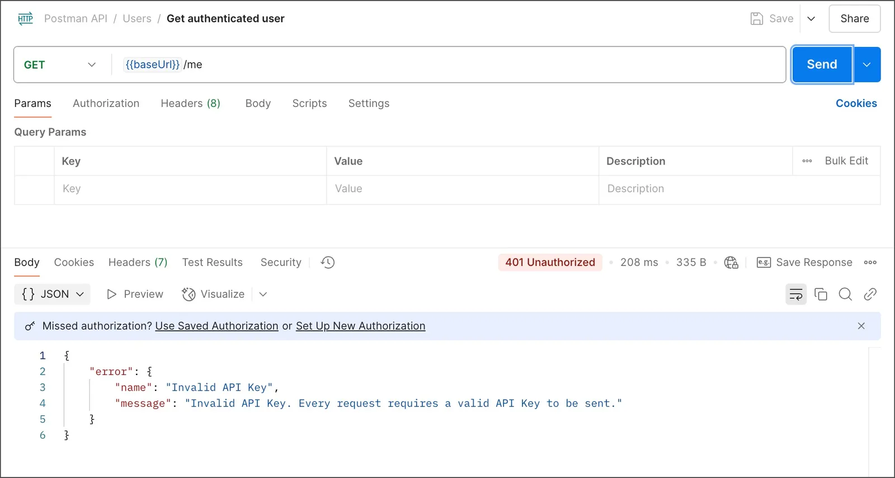Screen dimensions: 895x478
Task: Click the network globe lock icon
Action: pyautogui.click(x=731, y=263)
